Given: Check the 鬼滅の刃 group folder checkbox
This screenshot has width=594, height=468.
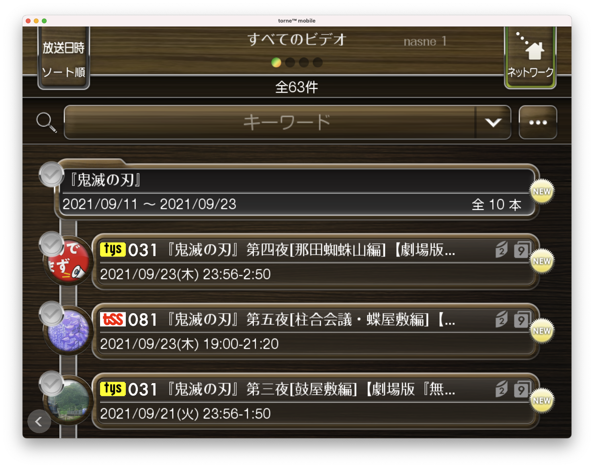Looking at the screenshot, I should pyautogui.click(x=51, y=174).
